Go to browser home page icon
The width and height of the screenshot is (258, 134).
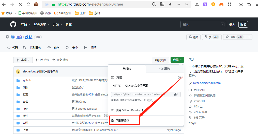(x=28, y=4)
